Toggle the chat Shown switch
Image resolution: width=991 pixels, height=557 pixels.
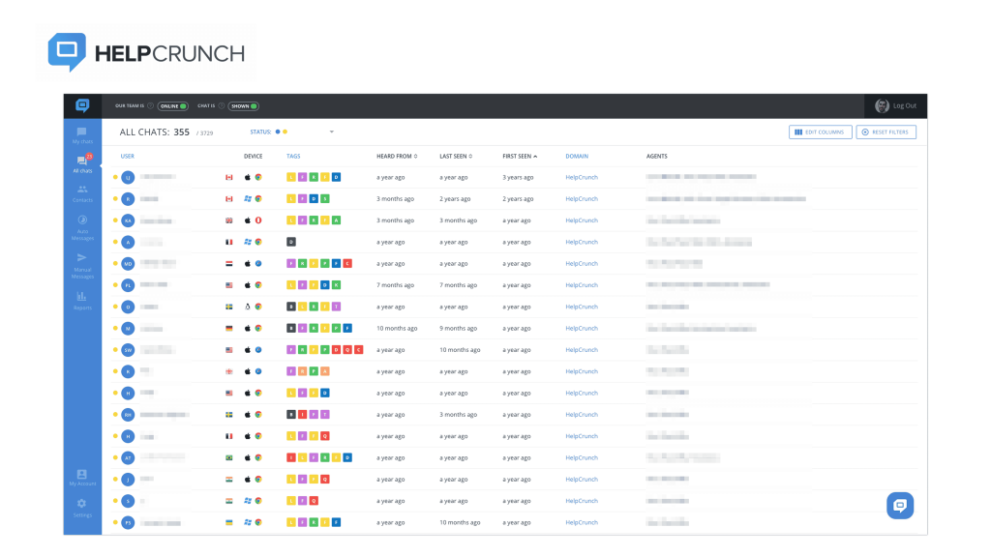click(245, 106)
